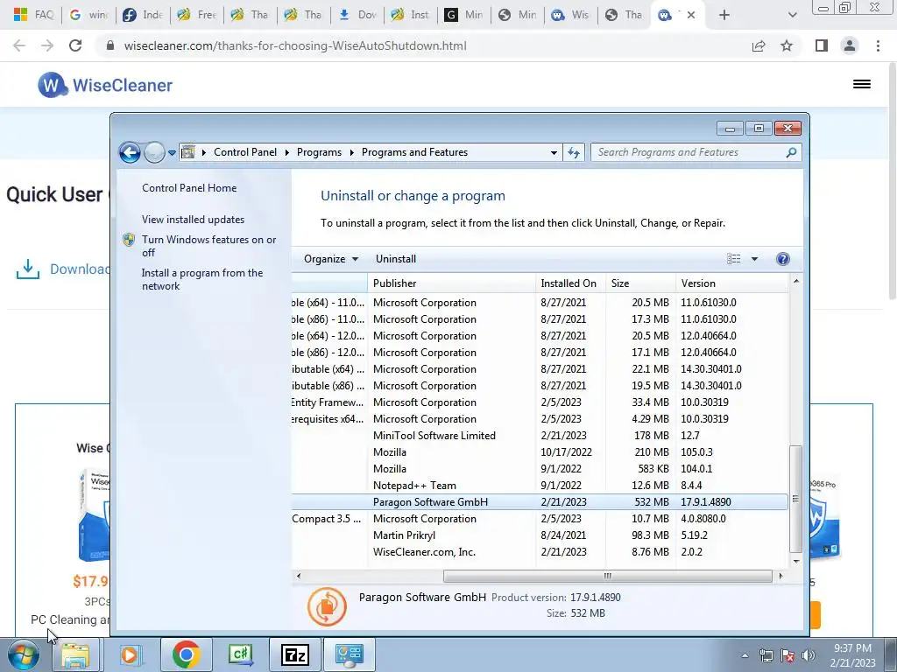Click vertical scrollbar down arrow in program list
This screenshot has height=672, width=897.
[795, 561]
